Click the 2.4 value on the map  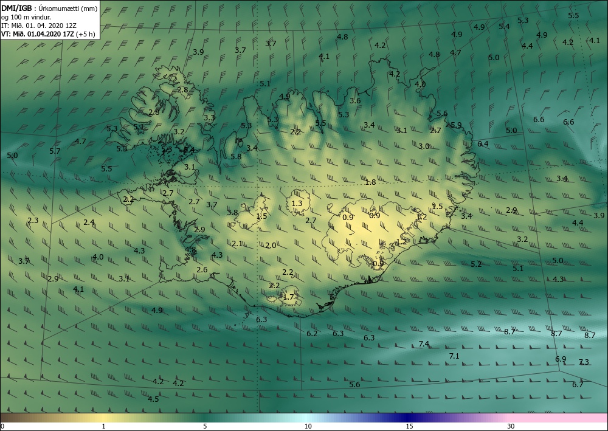pos(89,222)
